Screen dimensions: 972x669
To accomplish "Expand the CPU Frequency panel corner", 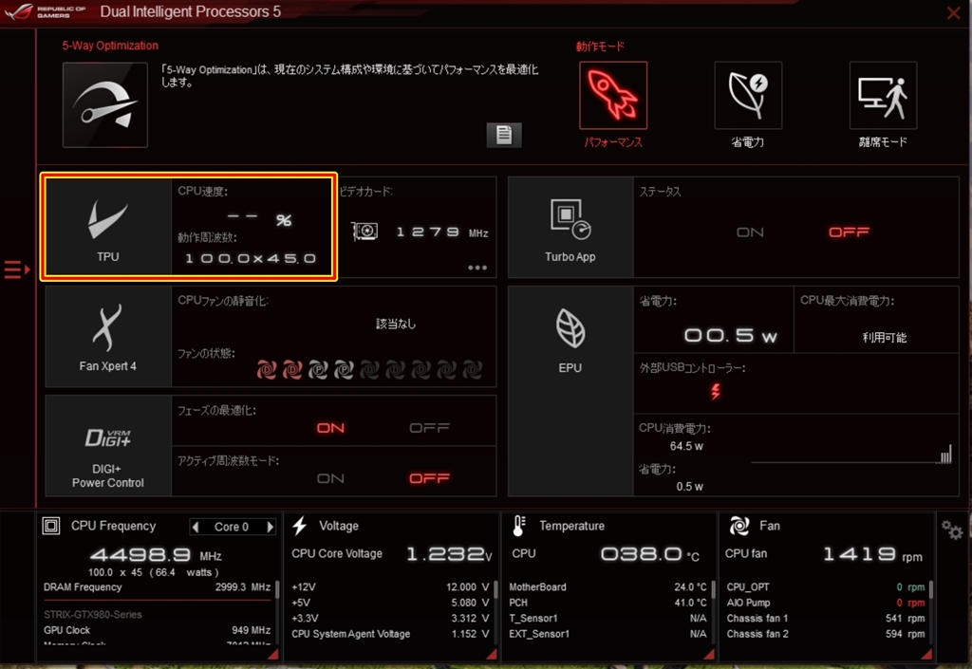I will click(x=272, y=654).
